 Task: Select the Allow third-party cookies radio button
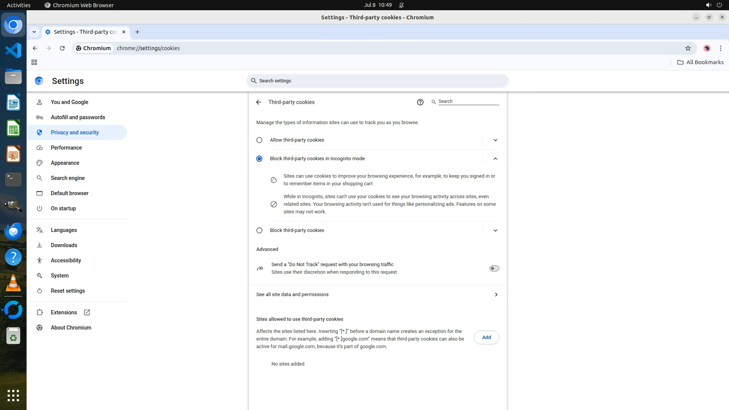[x=259, y=140]
